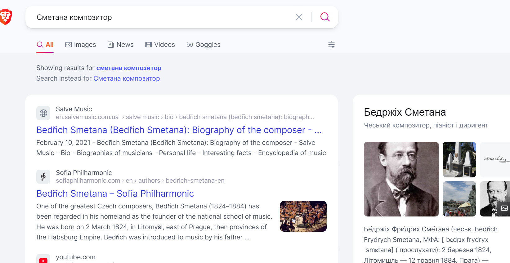510x263 pixels.
Task: Open Bedřich Smetana Biography of the composer result
Action: click(x=179, y=130)
